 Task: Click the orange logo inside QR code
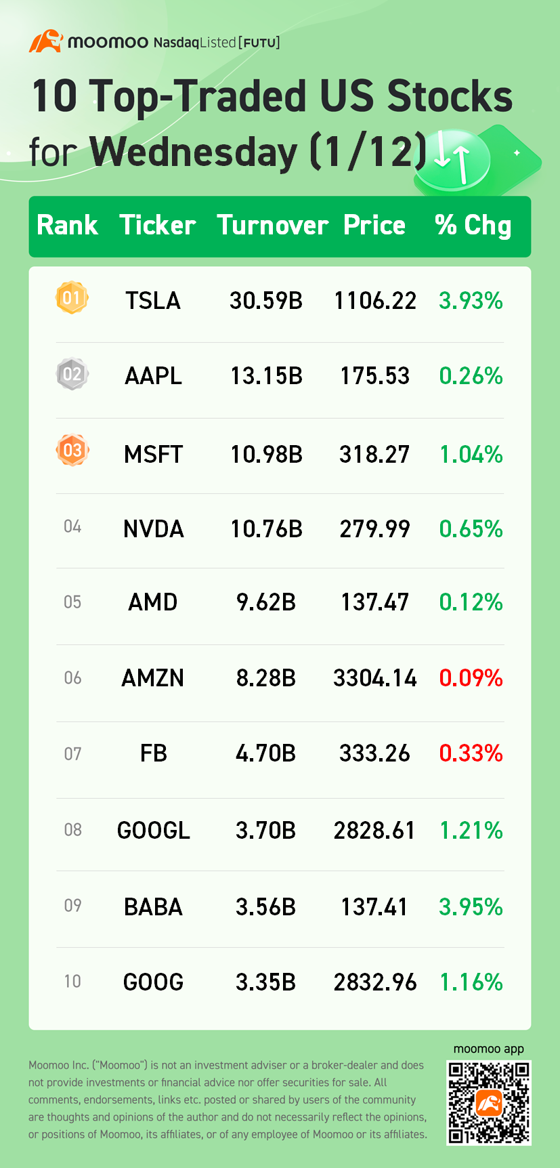pyautogui.click(x=488, y=1104)
